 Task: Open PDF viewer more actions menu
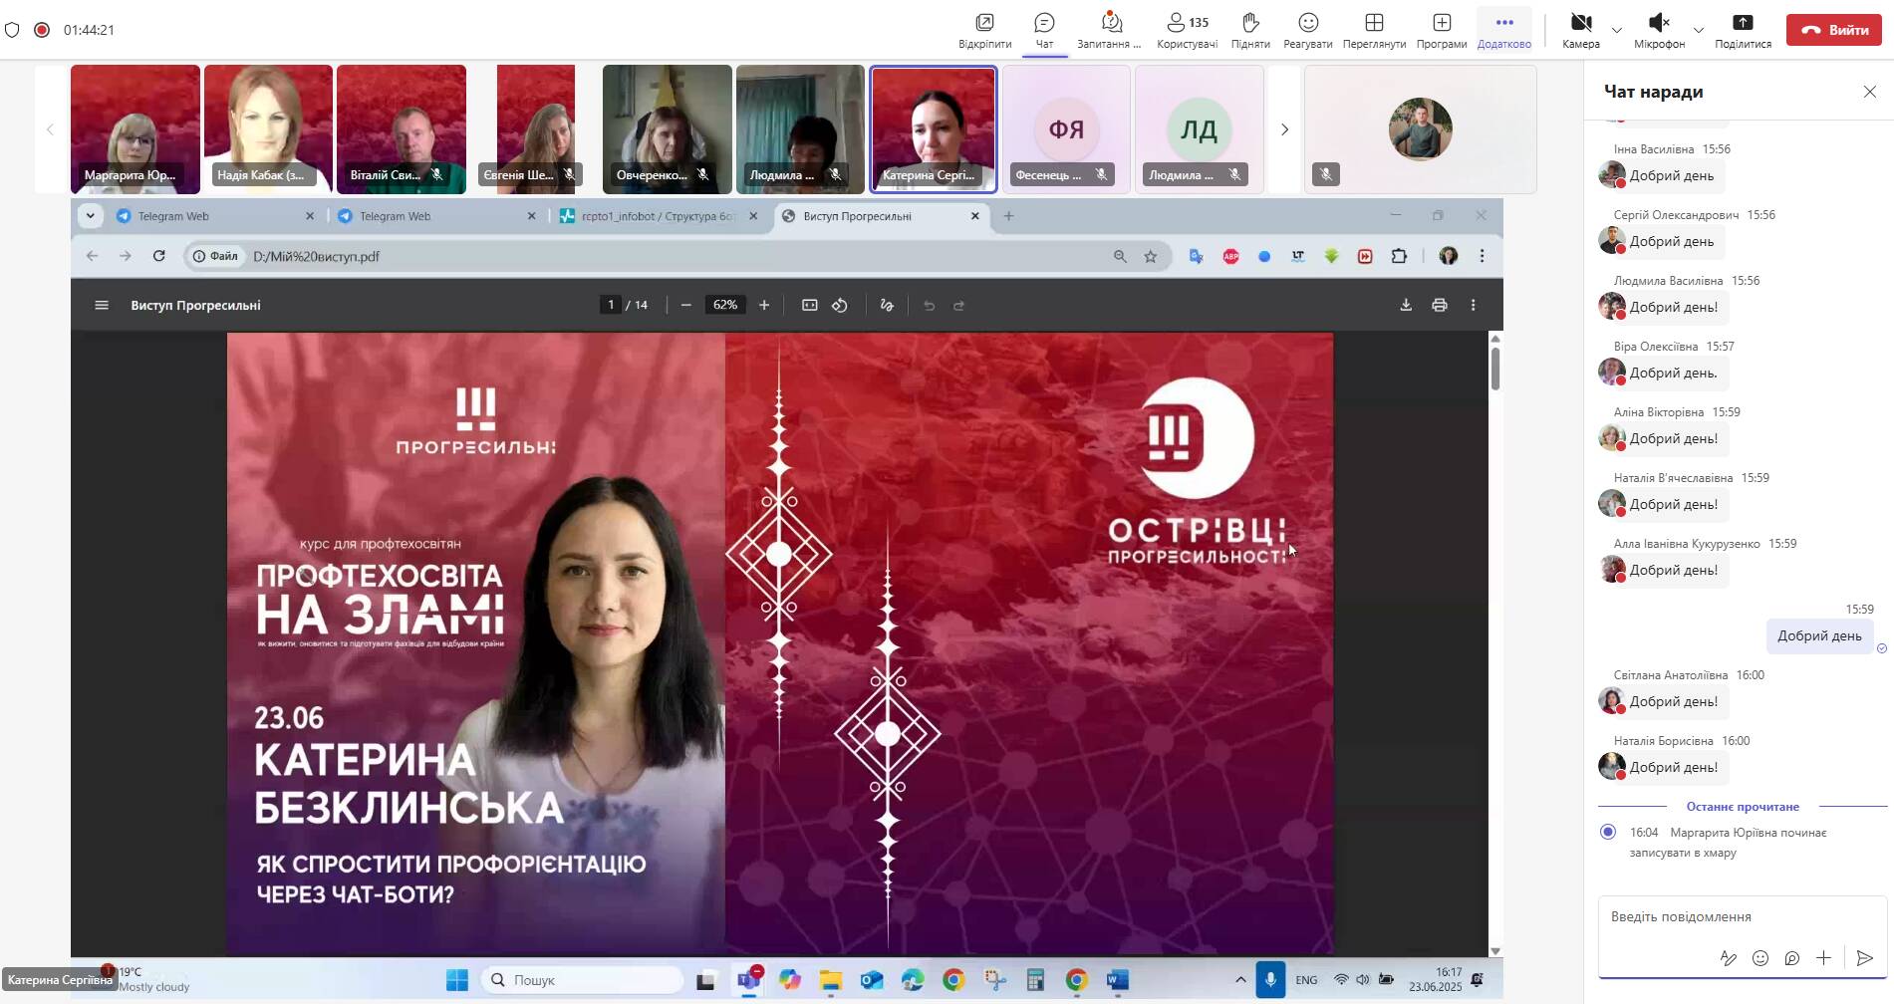coord(1474,305)
